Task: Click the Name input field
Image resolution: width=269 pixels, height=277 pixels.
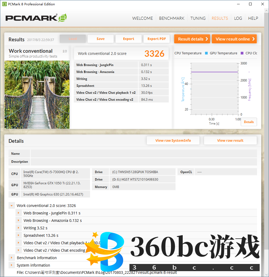Action: (144, 154)
